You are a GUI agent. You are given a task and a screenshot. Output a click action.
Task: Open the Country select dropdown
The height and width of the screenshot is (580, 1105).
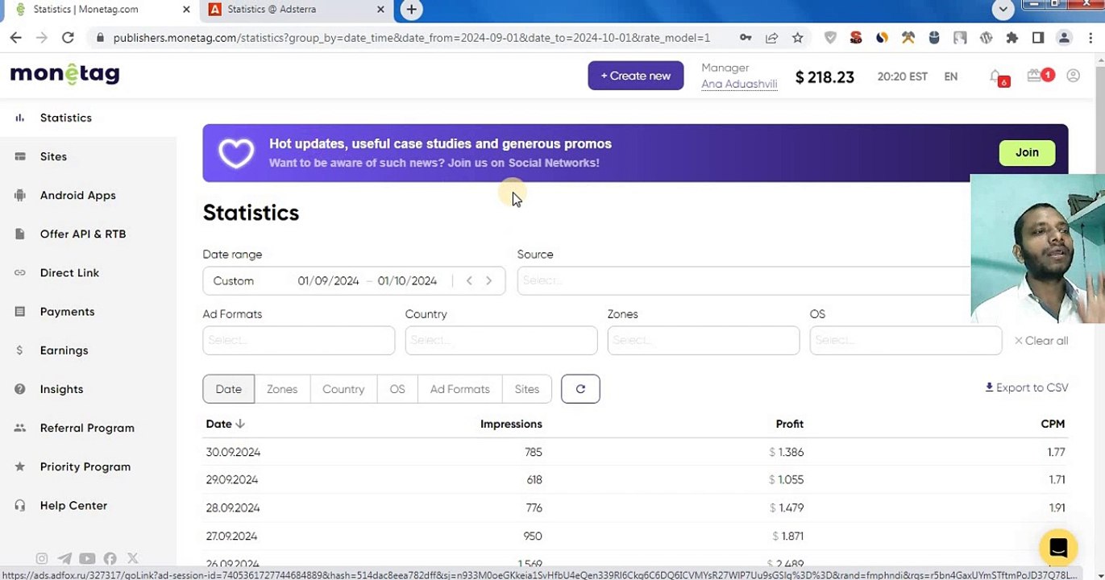501,341
